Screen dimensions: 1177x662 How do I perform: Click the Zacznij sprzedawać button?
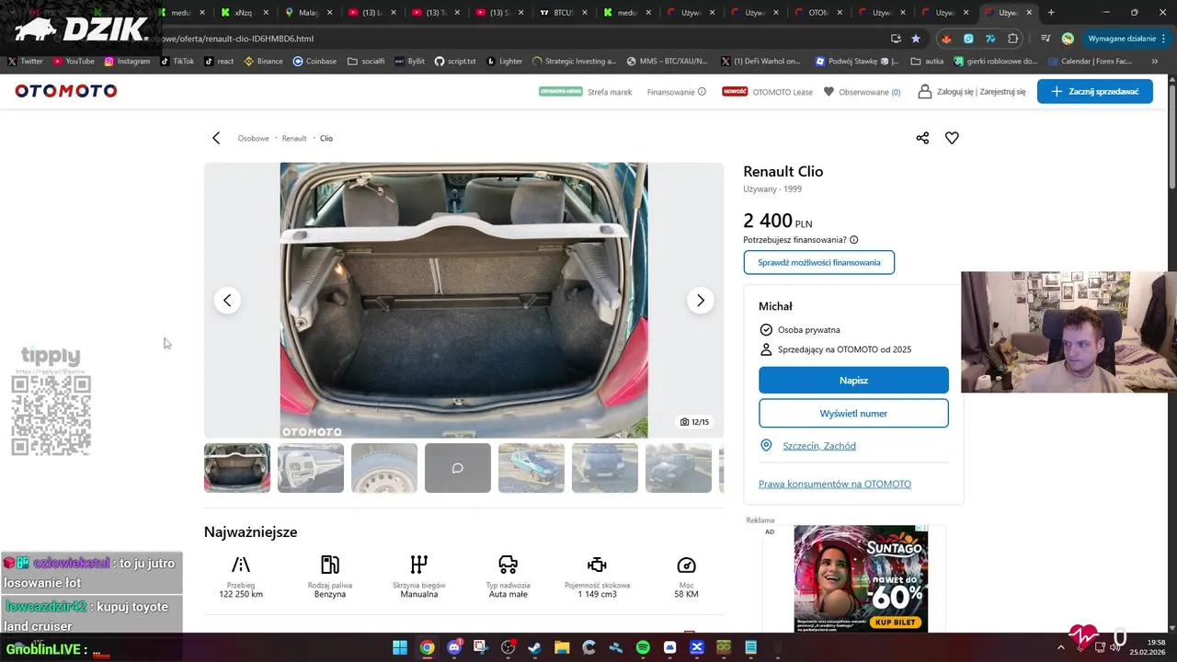click(1094, 91)
